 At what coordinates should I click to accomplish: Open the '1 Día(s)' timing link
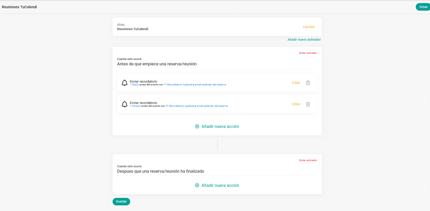coord(134,85)
